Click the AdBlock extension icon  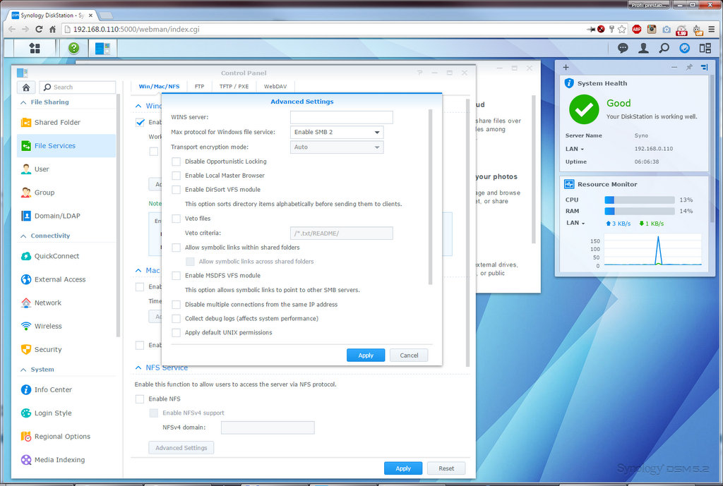pyautogui.click(x=637, y=29)
